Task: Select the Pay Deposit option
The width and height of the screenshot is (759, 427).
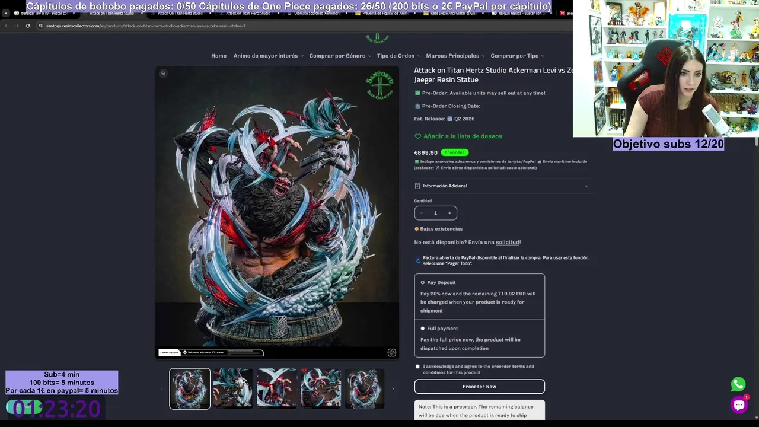Action: (x=422, y=283)
